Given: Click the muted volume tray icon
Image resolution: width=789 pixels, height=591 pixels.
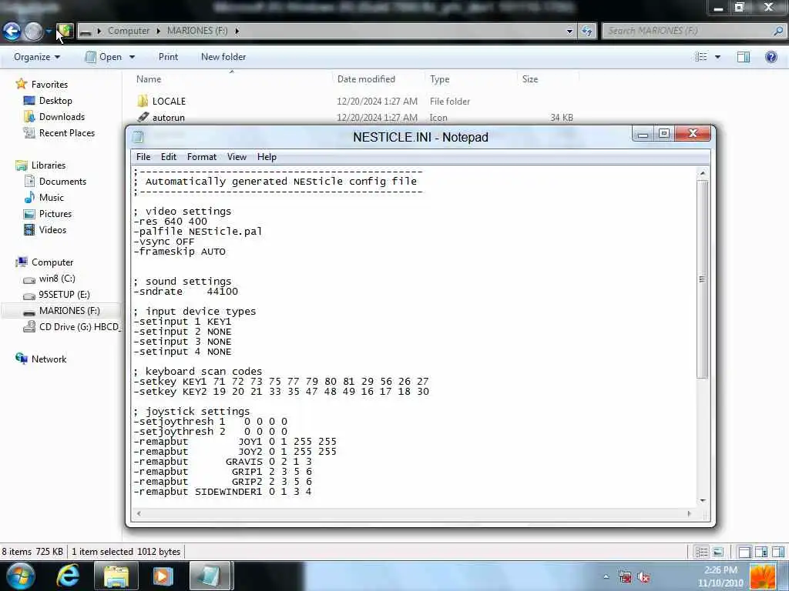Looking at the screenshot, I should (x=643, y=577).
